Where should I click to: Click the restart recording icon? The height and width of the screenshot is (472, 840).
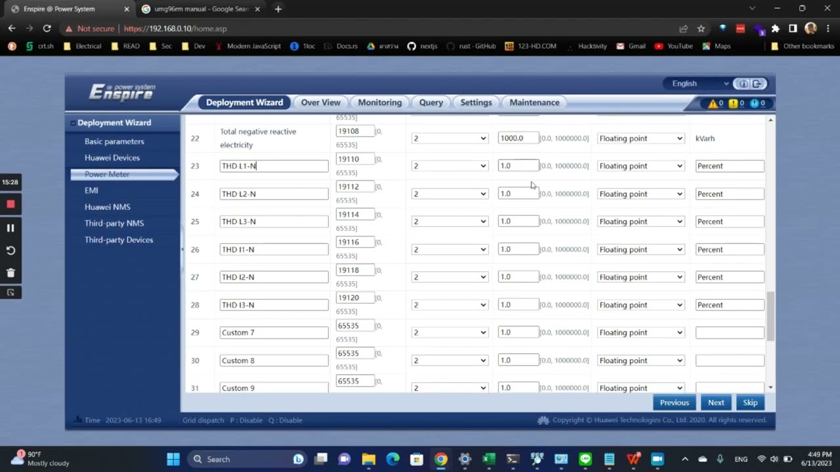tap(10, 250)
